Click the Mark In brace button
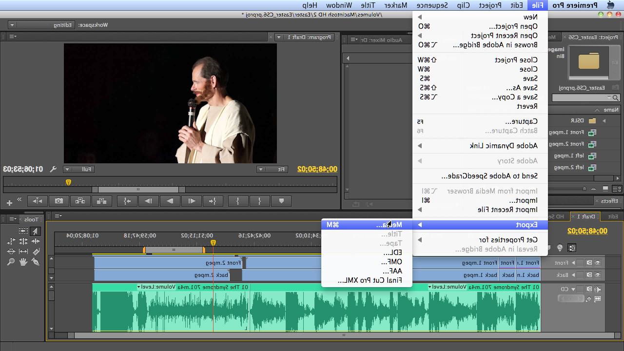Image resolution: width=624 pixels, height=351 pixels. (259, 200)
